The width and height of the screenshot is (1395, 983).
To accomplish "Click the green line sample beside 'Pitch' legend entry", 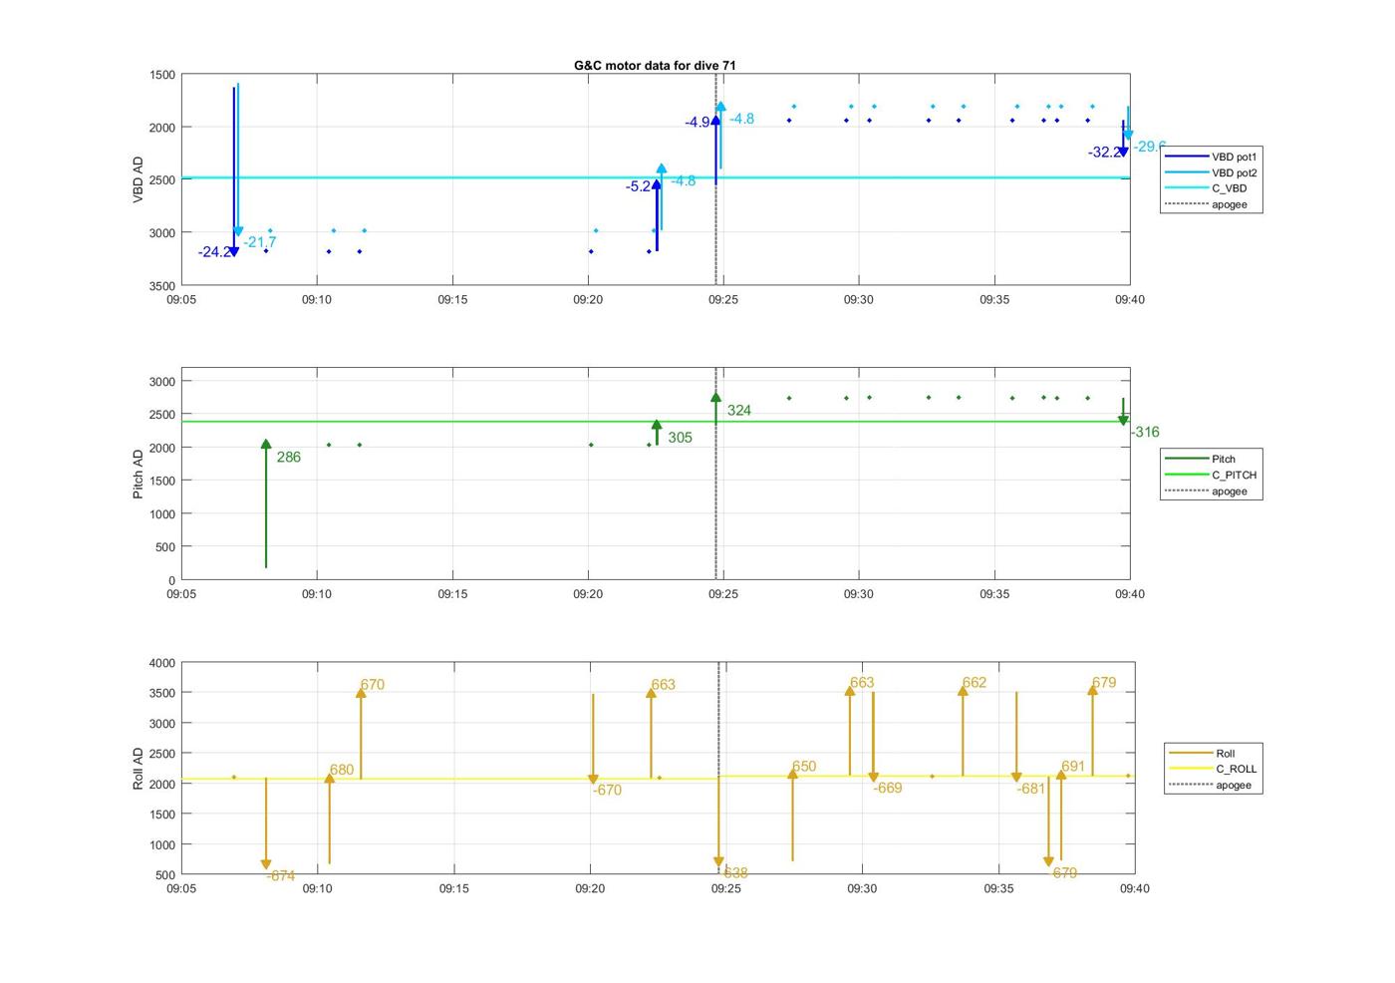I will pyautogui.click(x=1186, y=459).
